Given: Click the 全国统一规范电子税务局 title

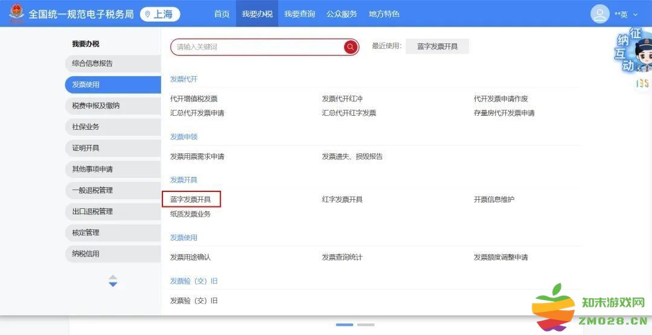Looking at the screenshot, I should [x=81, y=14].
